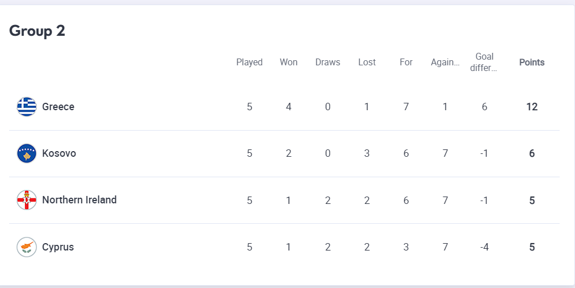Open the Greece team link
The image size is (575, 288).
59,107
